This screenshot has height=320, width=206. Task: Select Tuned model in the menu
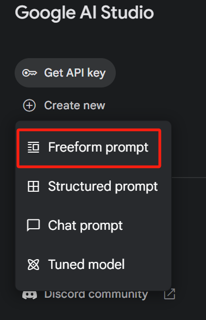[x=93, y=265]
